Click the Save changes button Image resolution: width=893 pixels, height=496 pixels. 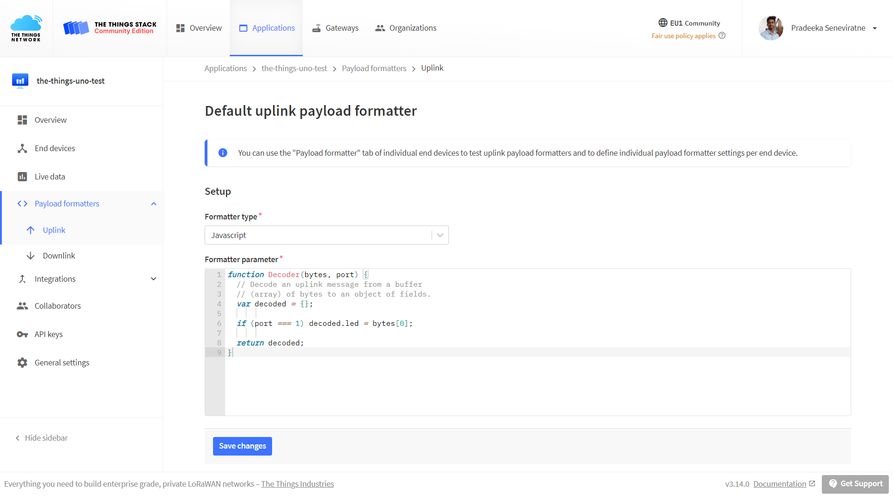tap(242, 446)
